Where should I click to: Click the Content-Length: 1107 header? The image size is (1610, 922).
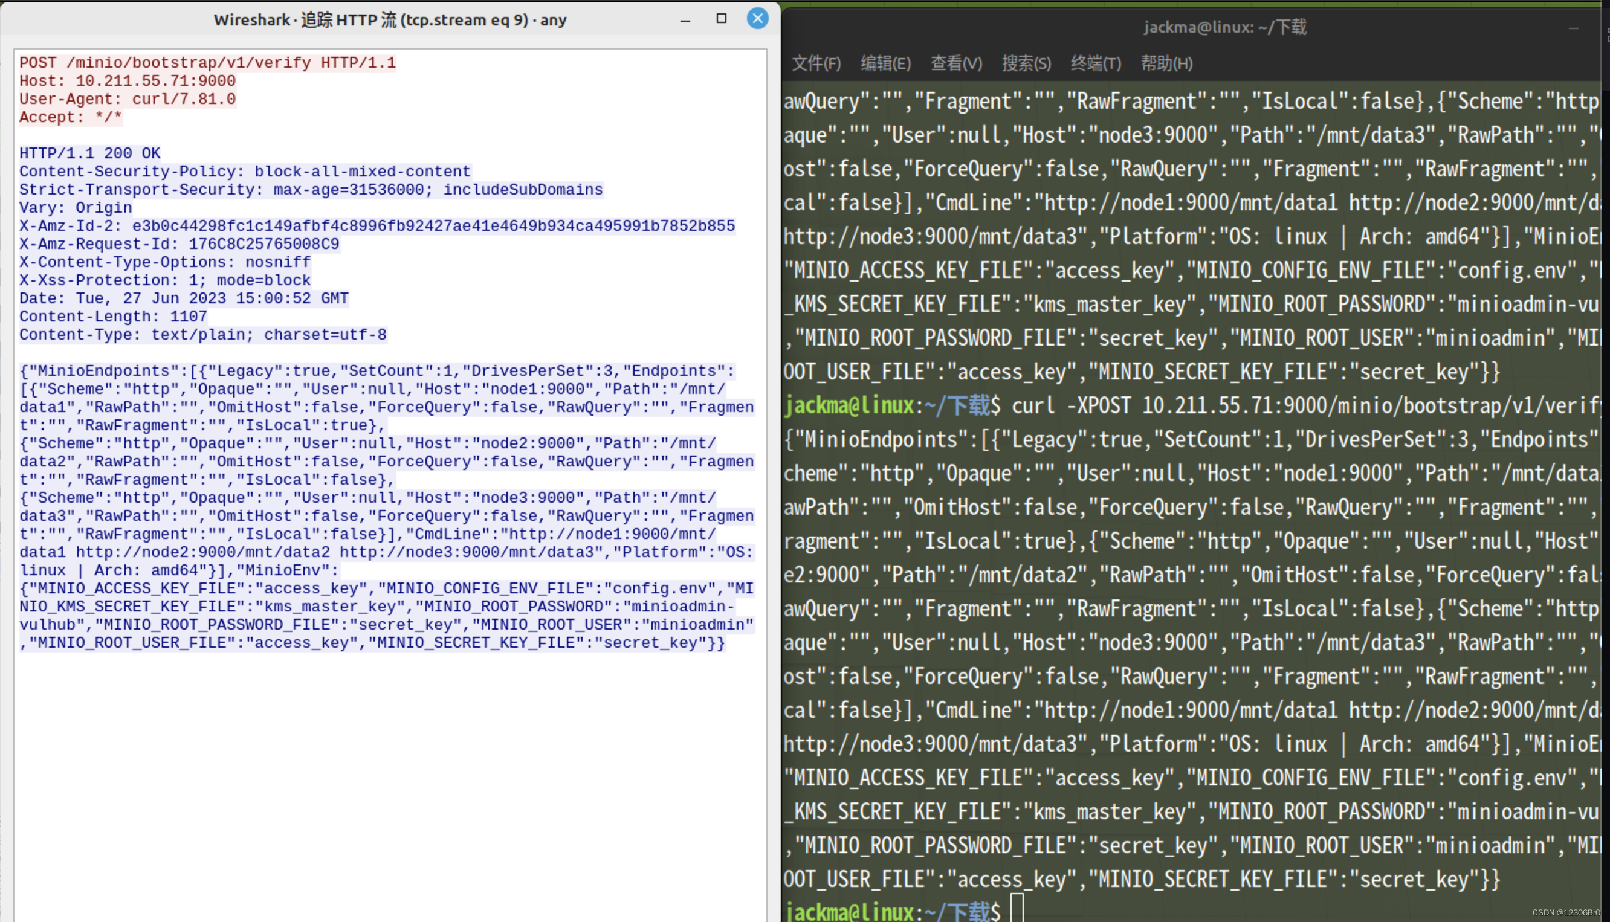click(114, 317)
